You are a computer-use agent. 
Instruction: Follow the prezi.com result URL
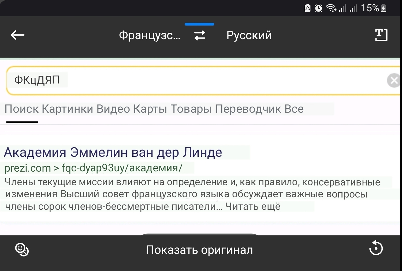(x=94, y=168)
